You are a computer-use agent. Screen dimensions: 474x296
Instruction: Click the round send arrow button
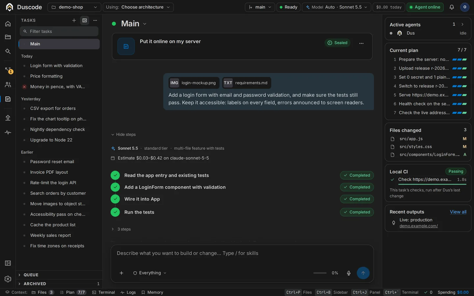pos(363,273)
